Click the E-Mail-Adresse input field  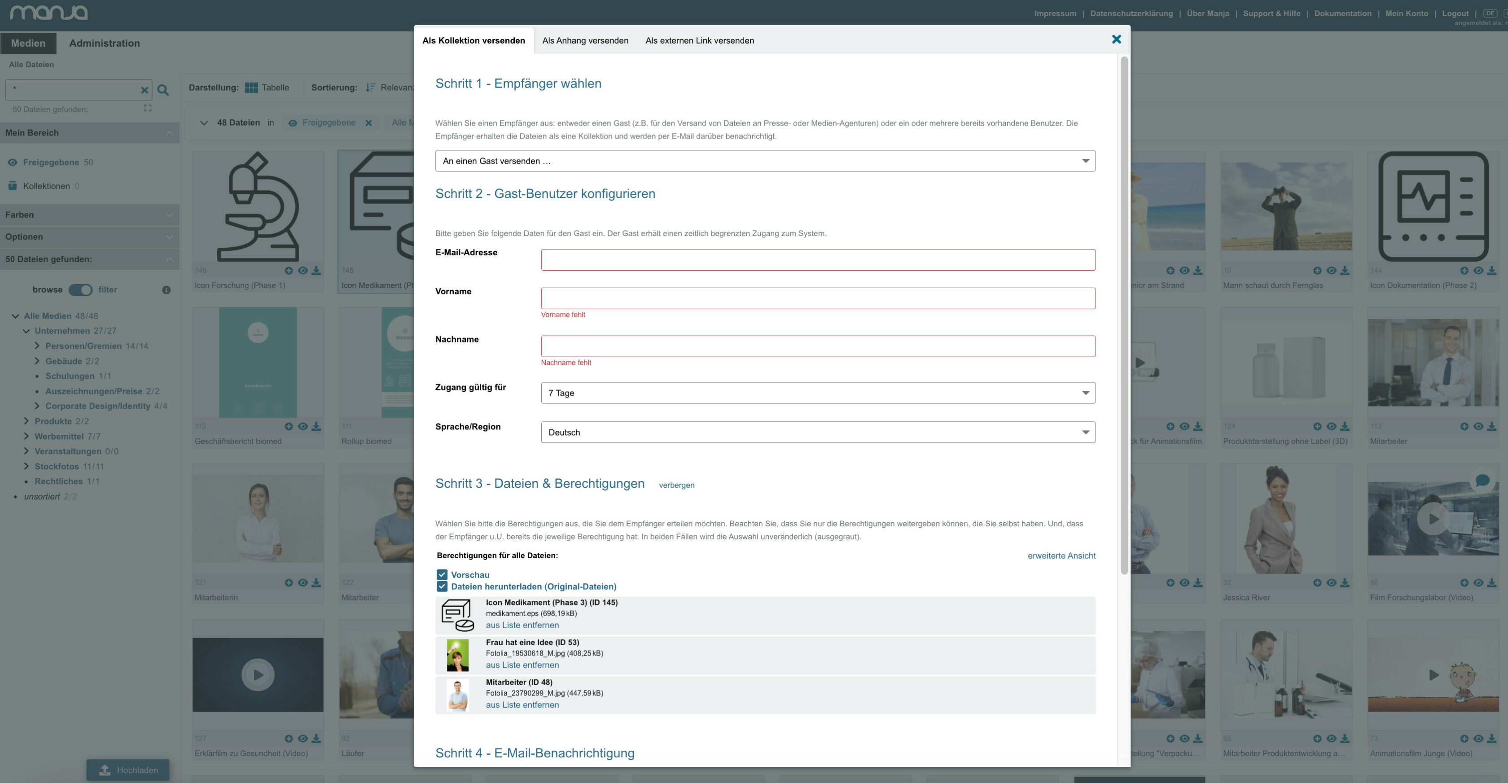point(818,260)
